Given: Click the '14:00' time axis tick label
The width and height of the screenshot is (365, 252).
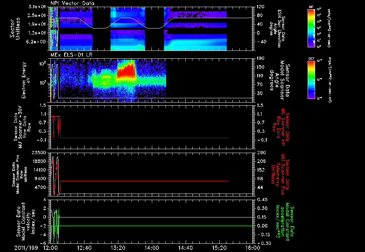Looking at the screenshot, I should point(152,248).
